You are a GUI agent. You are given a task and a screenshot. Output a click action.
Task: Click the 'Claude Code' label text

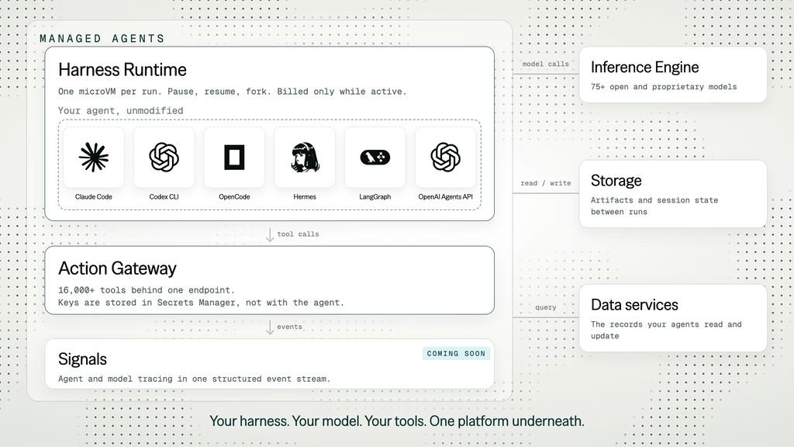[x=94, y=196]
